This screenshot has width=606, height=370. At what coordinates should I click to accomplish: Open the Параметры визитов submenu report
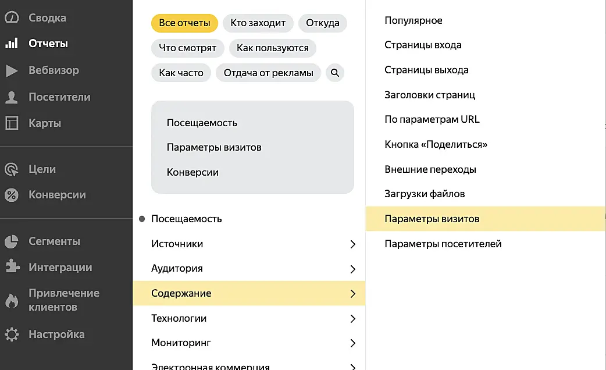pos(432,219)
